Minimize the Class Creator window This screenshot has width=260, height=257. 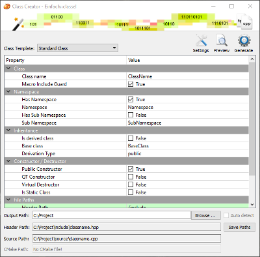(213, 6)
